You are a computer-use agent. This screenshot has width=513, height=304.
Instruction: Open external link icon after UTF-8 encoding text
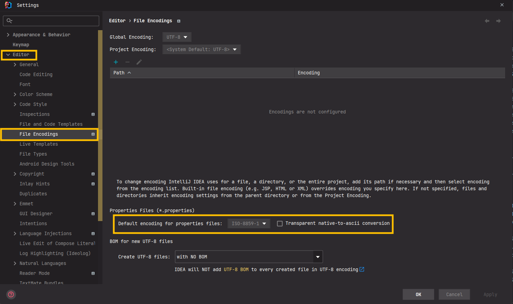coord(362,269)
